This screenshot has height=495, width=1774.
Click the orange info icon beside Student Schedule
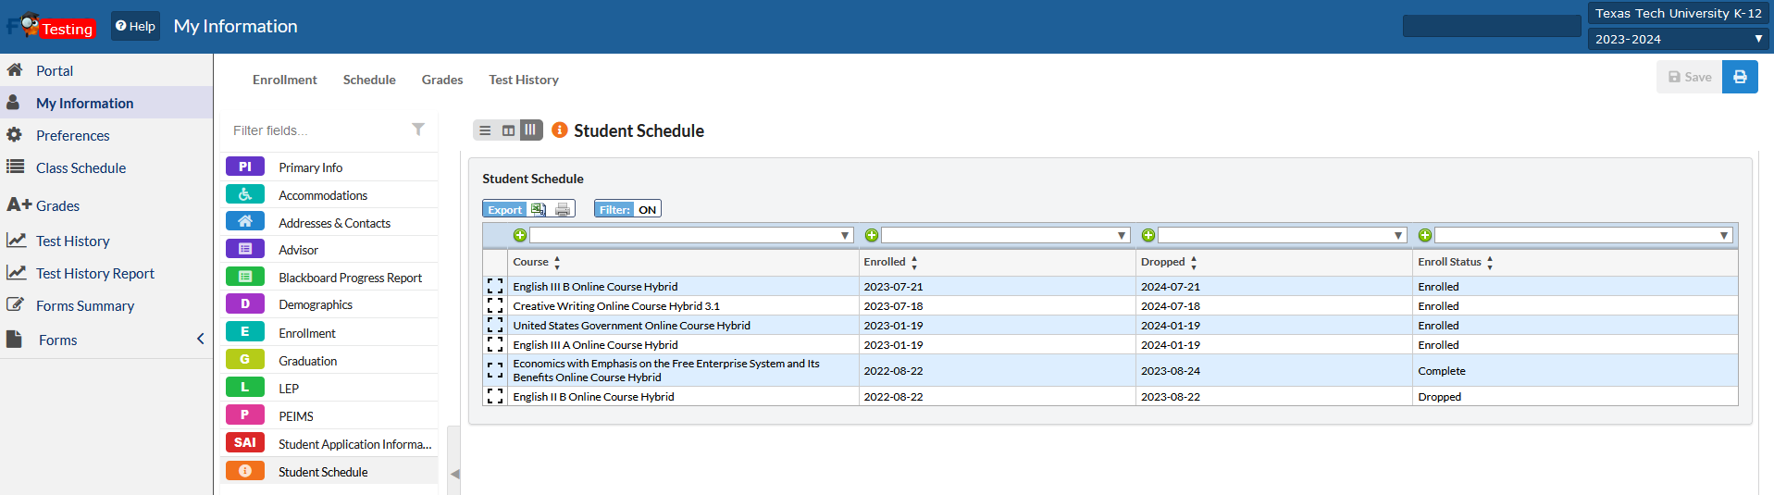(559, 130)
